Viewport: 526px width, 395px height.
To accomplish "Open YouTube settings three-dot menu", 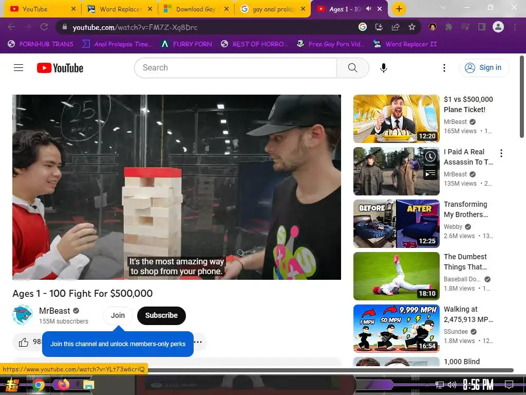I will tap(444, 68).
